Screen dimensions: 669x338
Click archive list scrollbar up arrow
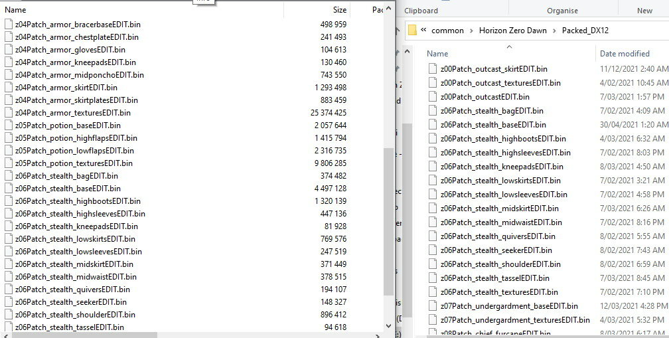point(388,9)
